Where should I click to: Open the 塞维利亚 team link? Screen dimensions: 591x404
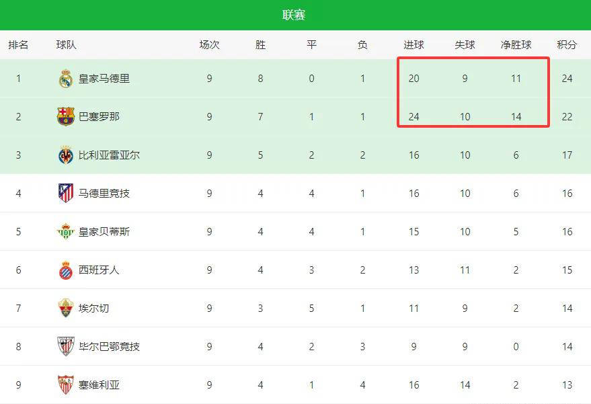(x=99, y=385)
